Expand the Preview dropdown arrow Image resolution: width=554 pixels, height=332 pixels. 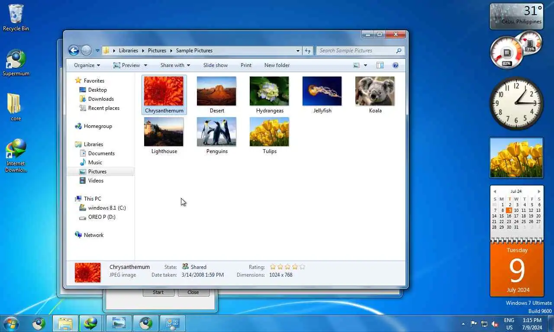click(x=145, y=65)
